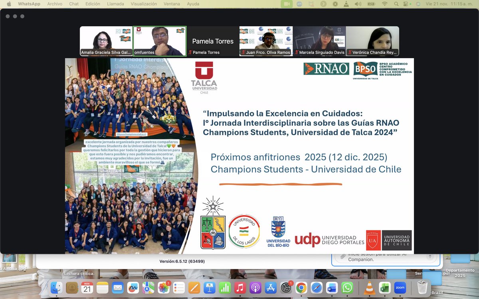Open the Visualización menu

144,4
